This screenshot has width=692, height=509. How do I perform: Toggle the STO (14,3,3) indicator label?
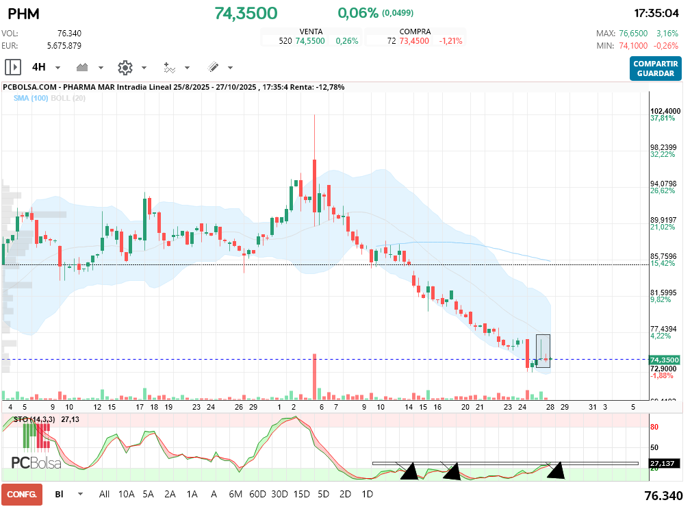[x=34, y=419]
